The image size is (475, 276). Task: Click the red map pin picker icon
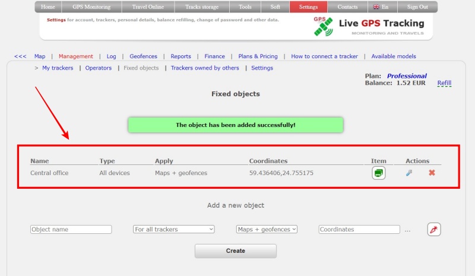click(433, 230)
